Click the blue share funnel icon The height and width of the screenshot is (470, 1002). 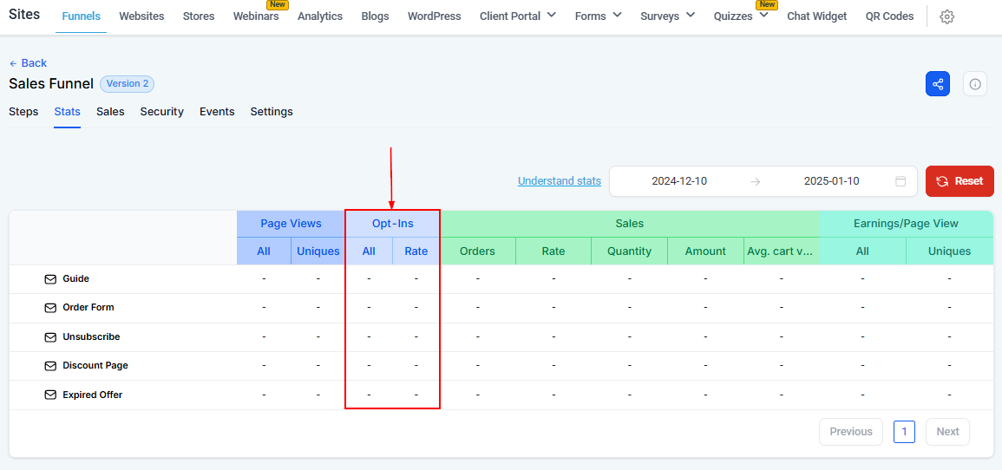pos(938,83)
